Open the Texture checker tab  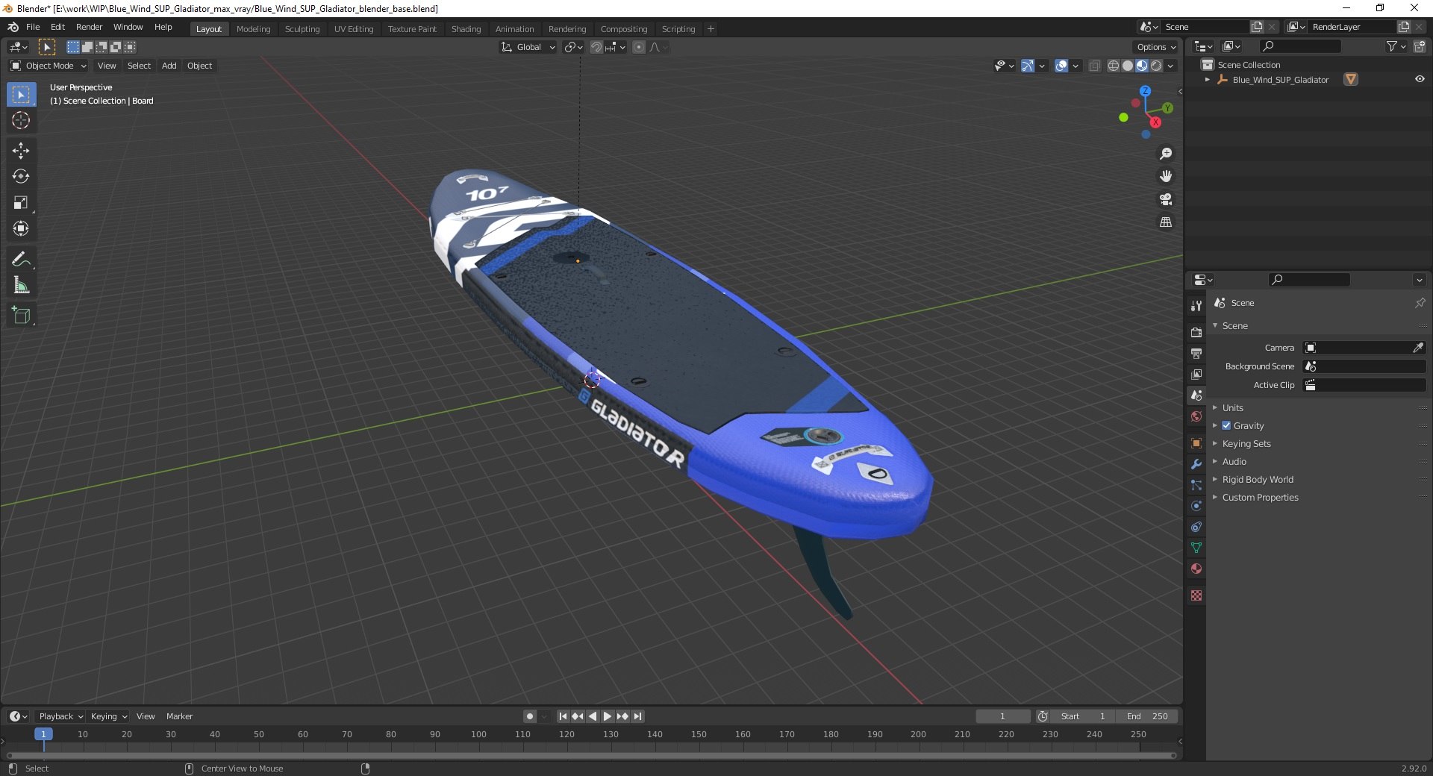(1196, 595)
